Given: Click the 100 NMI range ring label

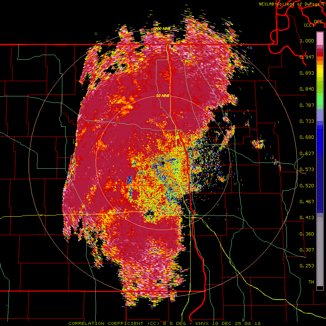Looking at the screenshot, I should pos(163,29).
